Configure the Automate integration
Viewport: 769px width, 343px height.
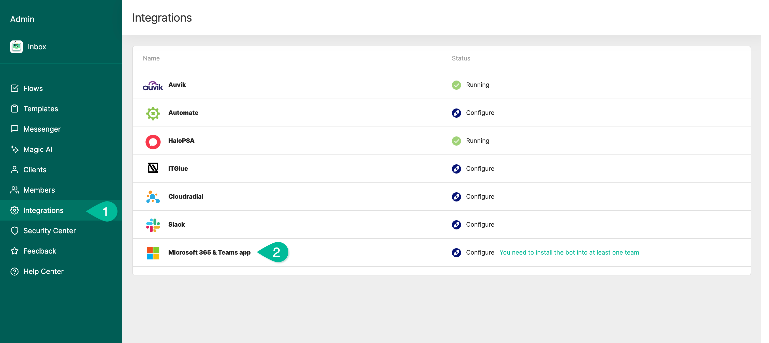(480, 113)
